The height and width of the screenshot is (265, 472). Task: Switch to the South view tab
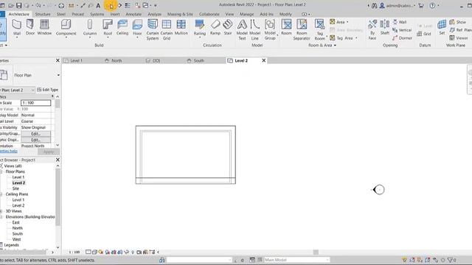[x=198, y=60]
